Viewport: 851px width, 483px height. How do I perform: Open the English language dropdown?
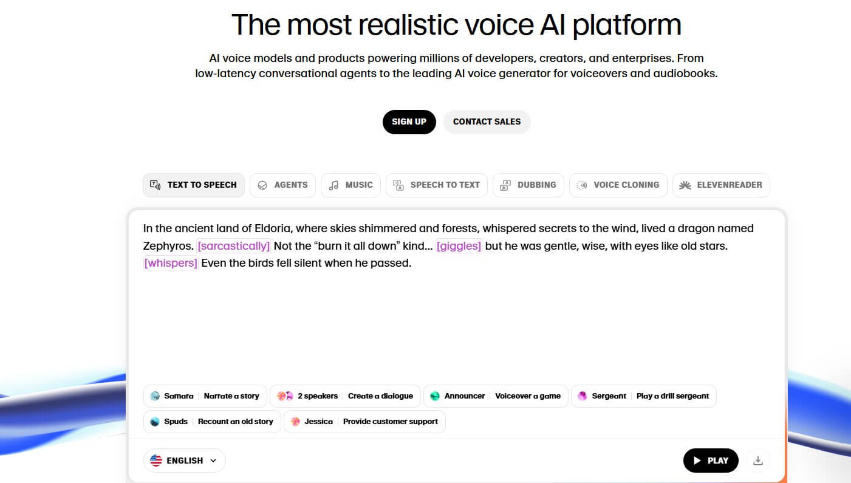click(185, 461)
